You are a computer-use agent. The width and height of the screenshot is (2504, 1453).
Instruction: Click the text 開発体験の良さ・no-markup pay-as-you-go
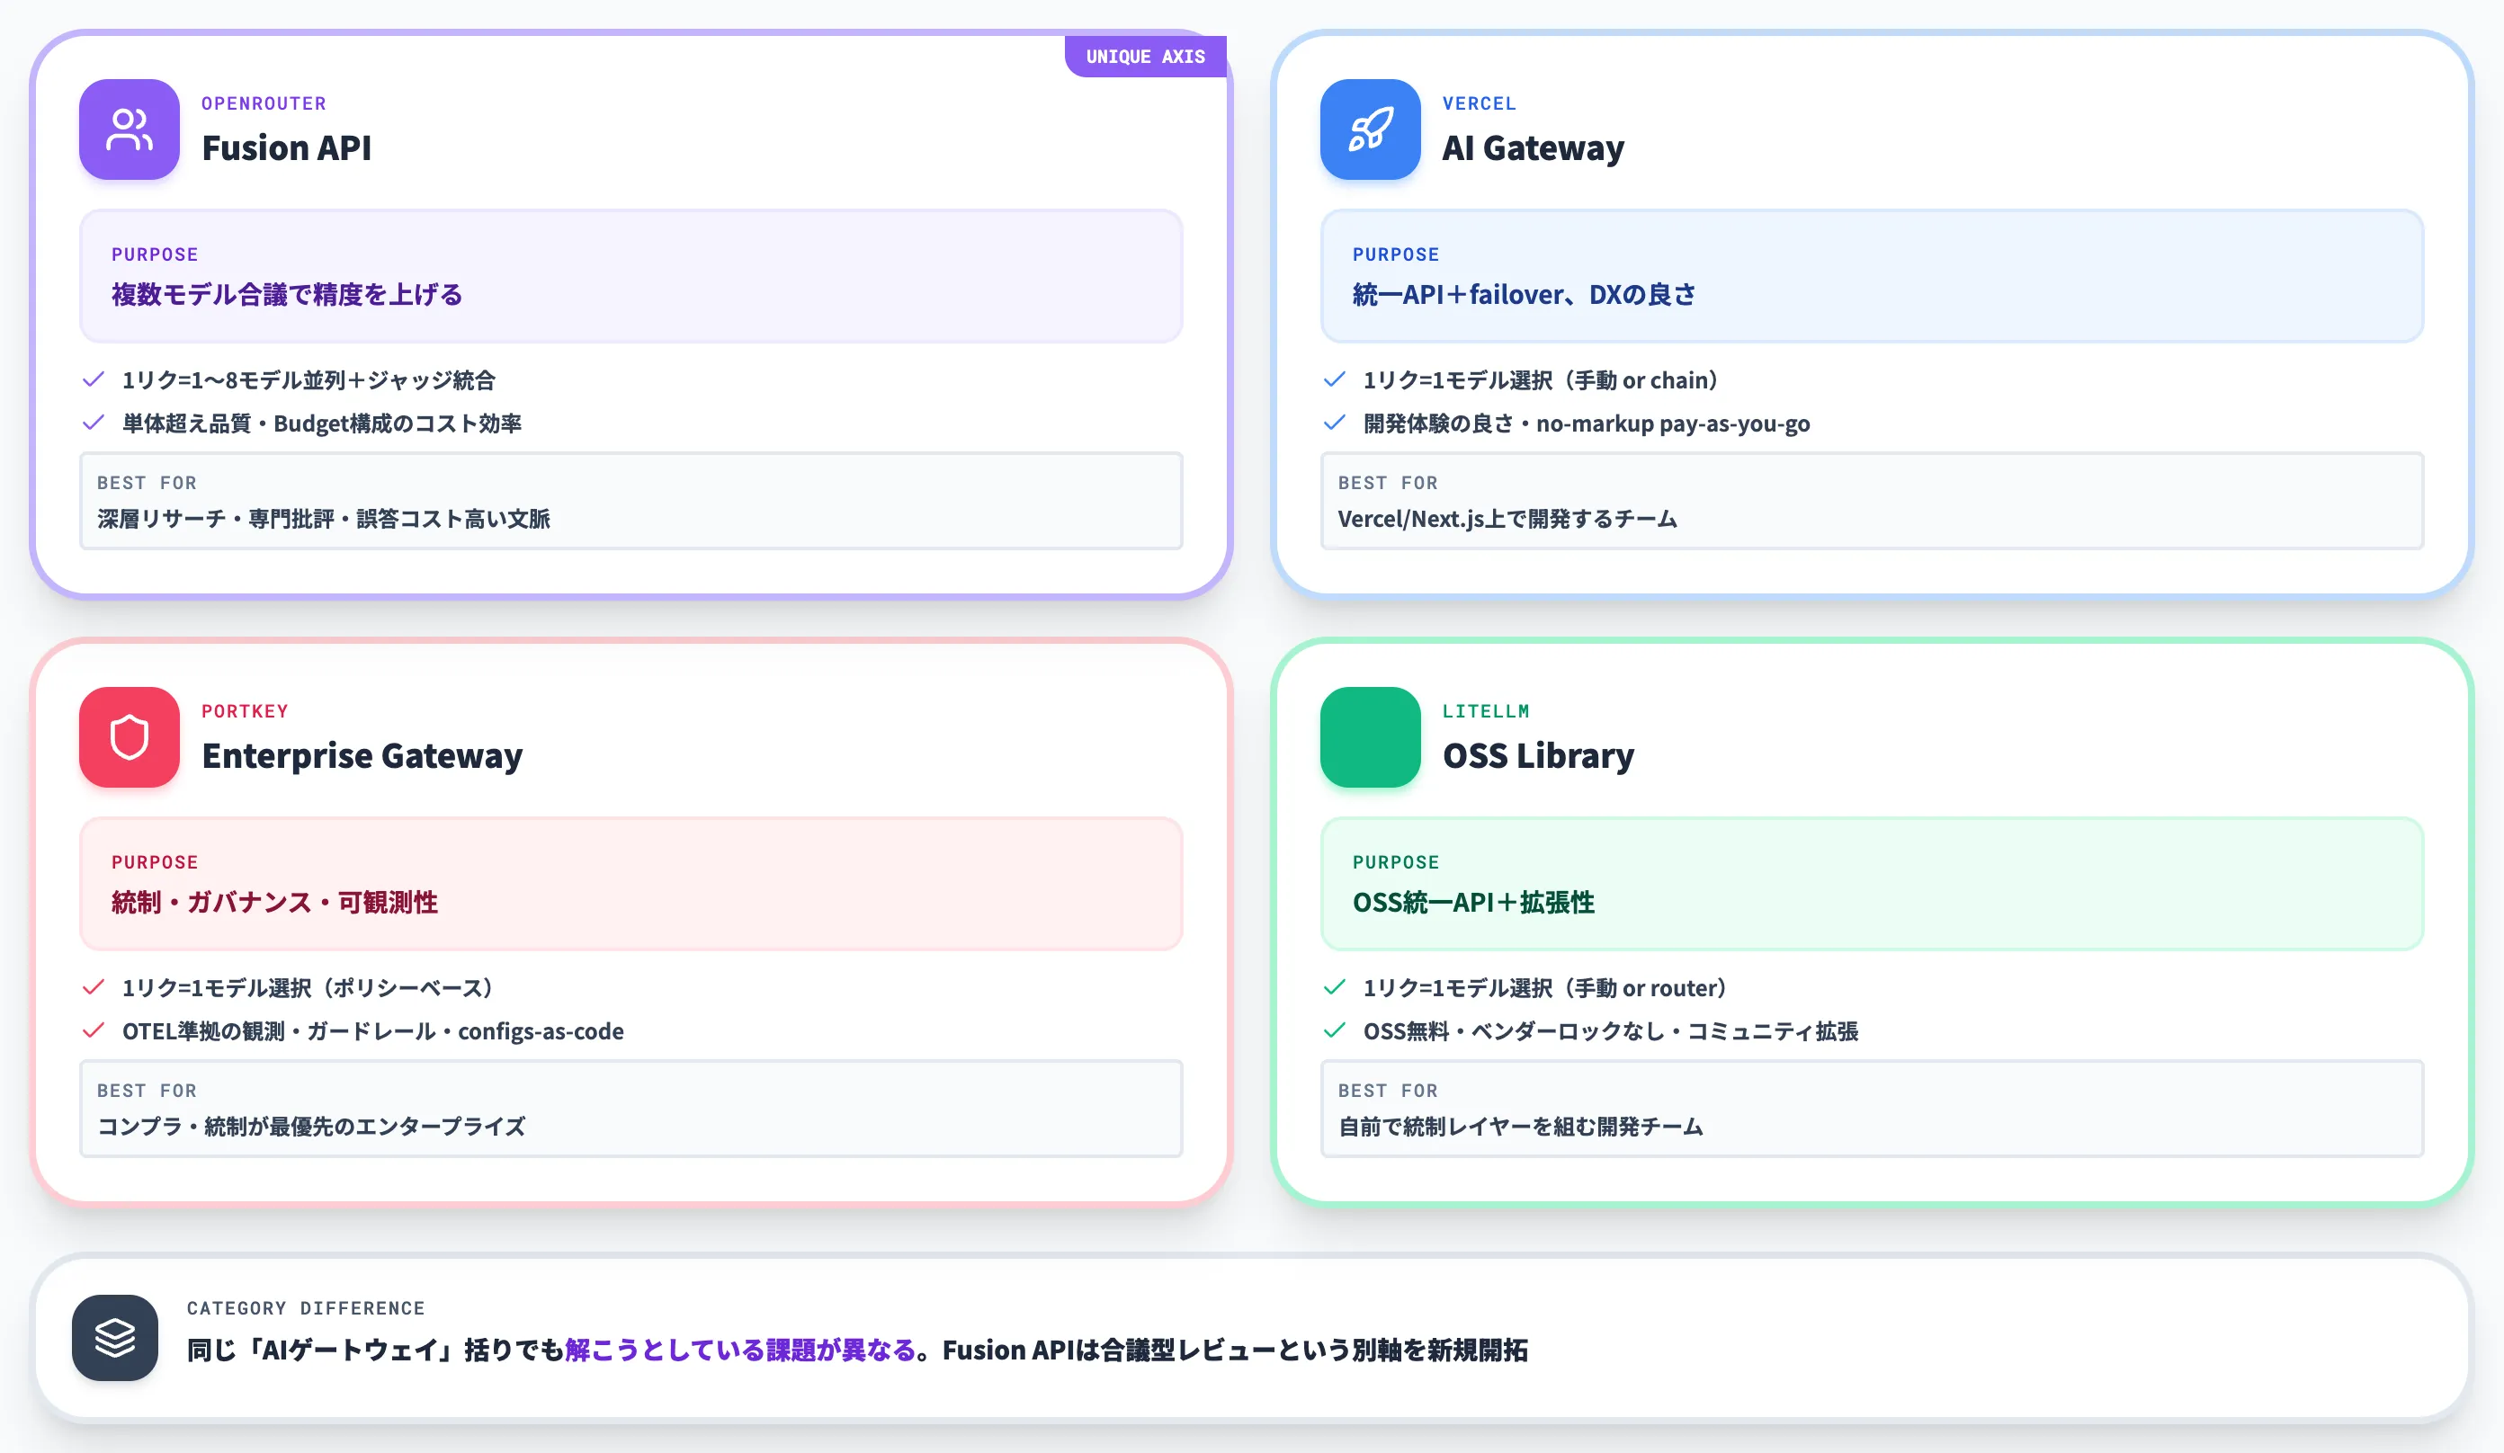pos(1586,424)
